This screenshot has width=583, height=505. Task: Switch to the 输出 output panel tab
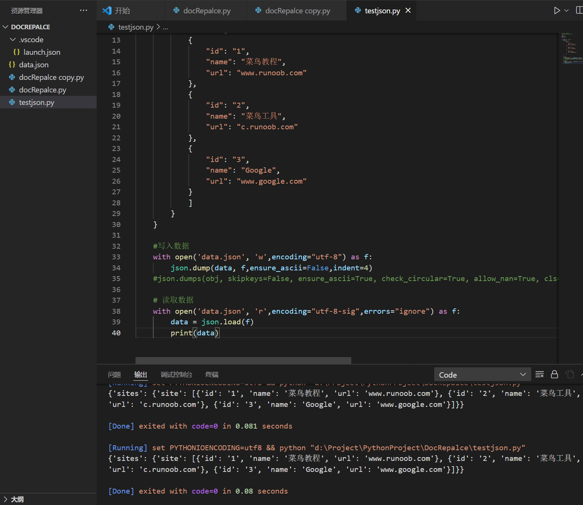click(x=140, y=375)
